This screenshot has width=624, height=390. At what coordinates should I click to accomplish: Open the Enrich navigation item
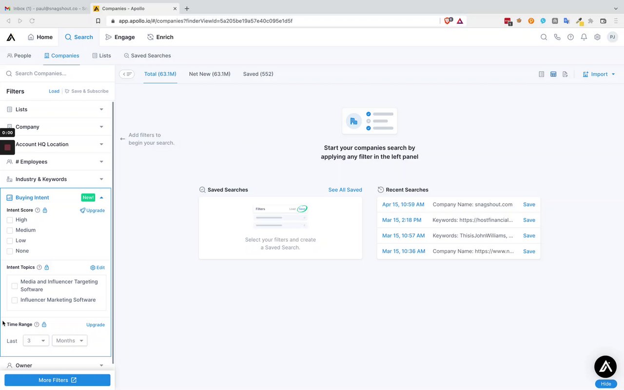point(160,37)
